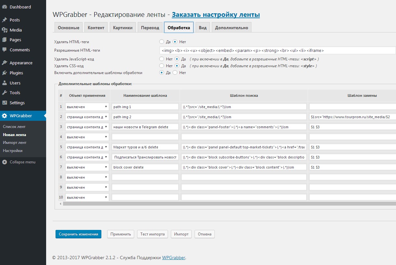Screen dimensions: 396x265
Task: Click Сохранить изменения button
Action: 79,234
